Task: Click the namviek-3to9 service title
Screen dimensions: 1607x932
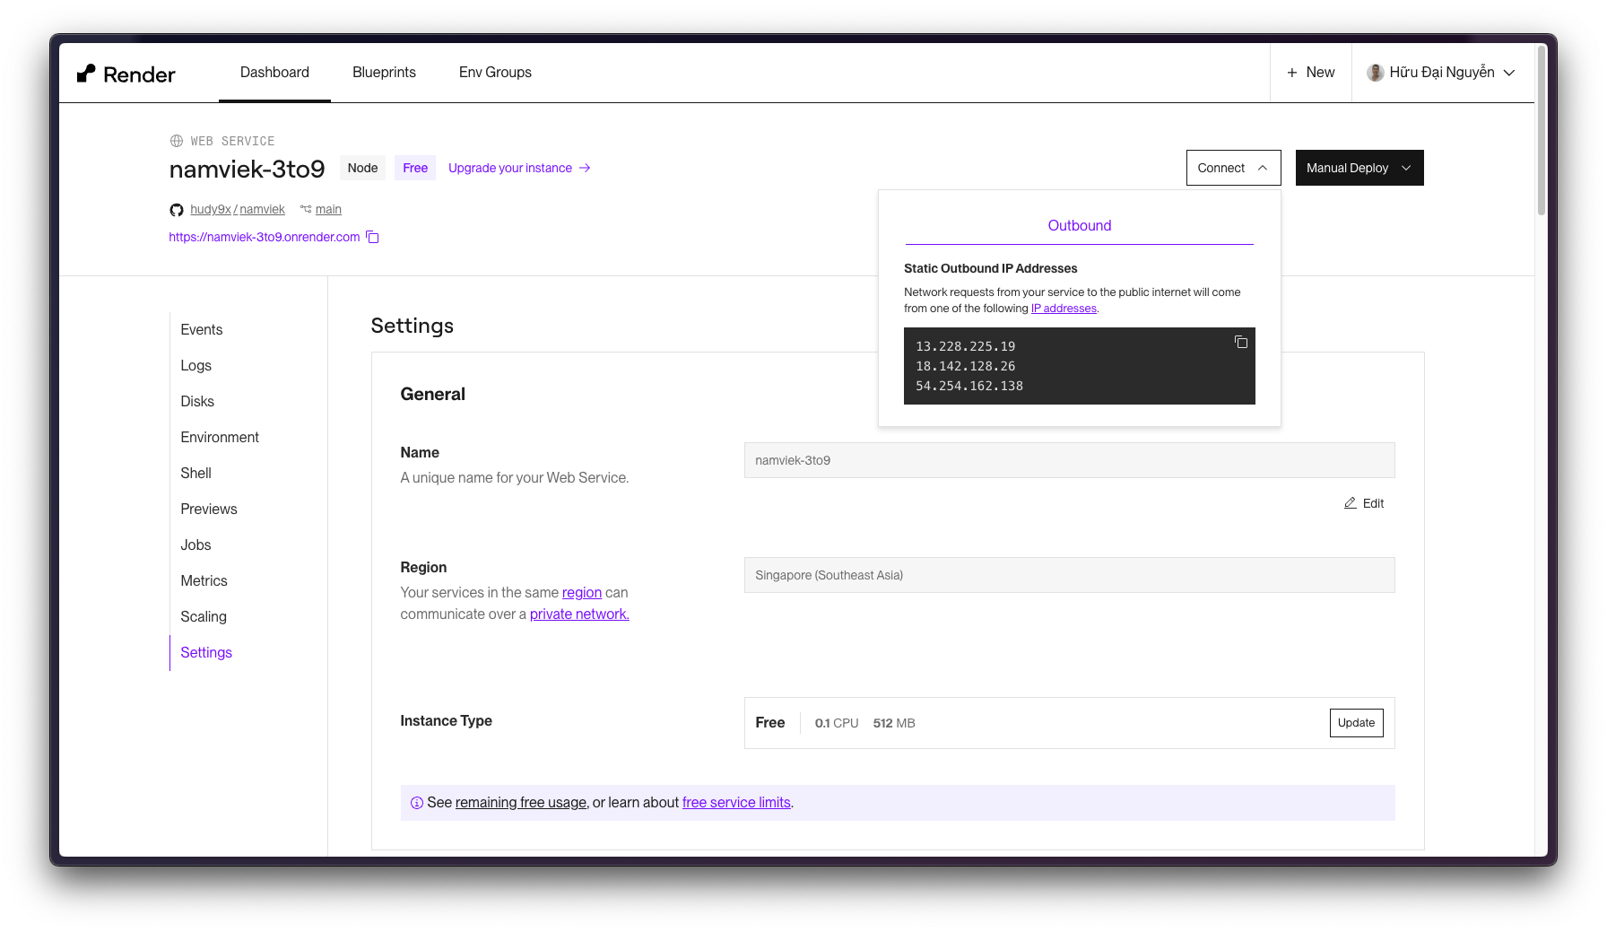Action: [247, 170]
